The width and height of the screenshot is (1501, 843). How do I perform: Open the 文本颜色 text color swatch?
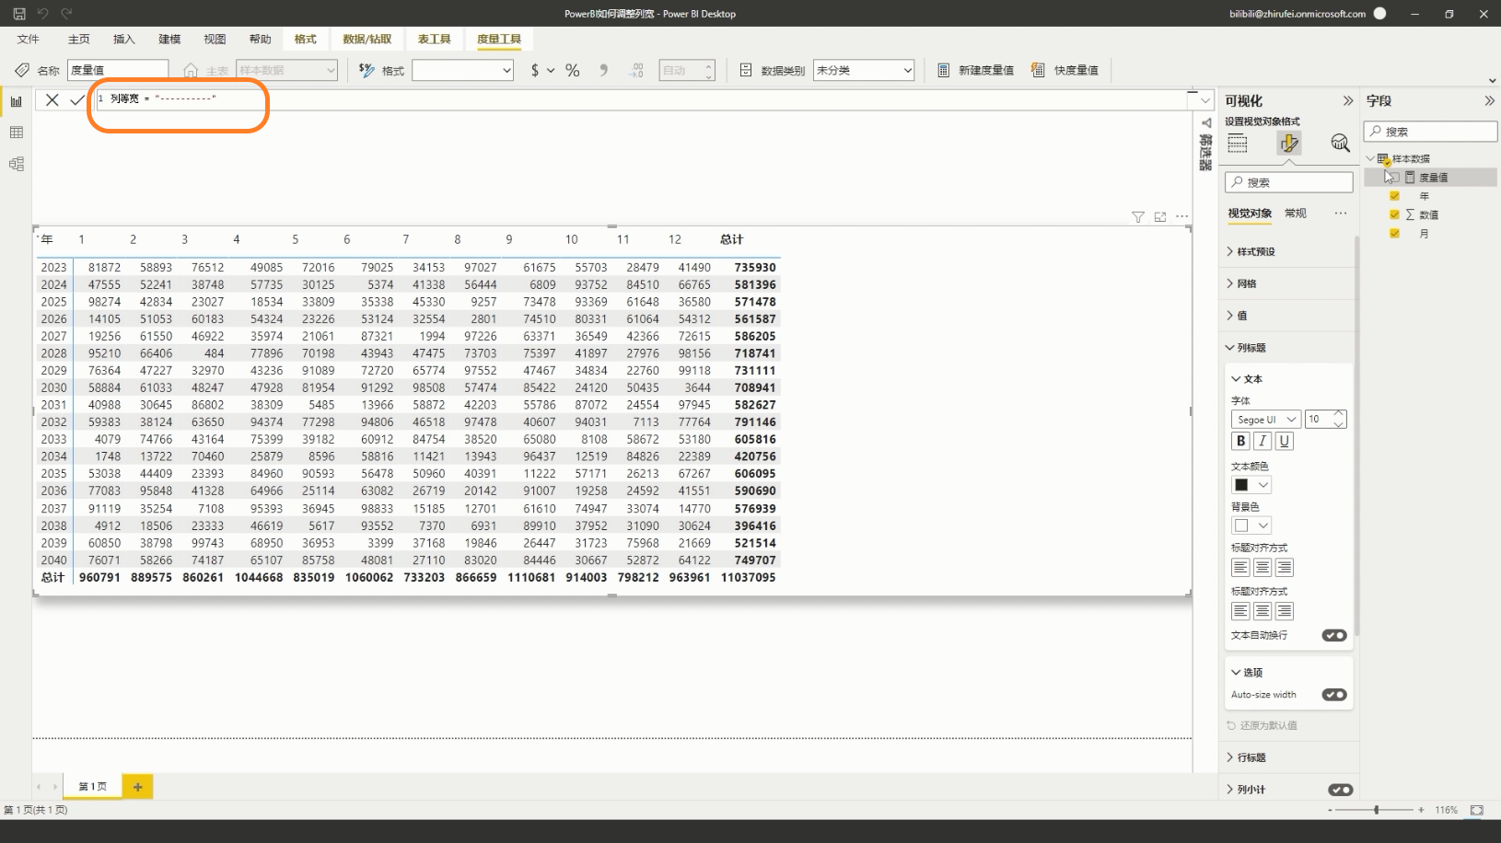[x=1251, y=485]
